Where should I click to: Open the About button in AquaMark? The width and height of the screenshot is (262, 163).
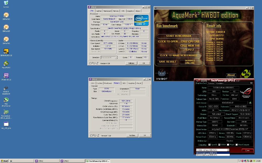(x=231, y=75)
